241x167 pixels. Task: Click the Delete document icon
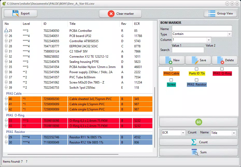221,60
